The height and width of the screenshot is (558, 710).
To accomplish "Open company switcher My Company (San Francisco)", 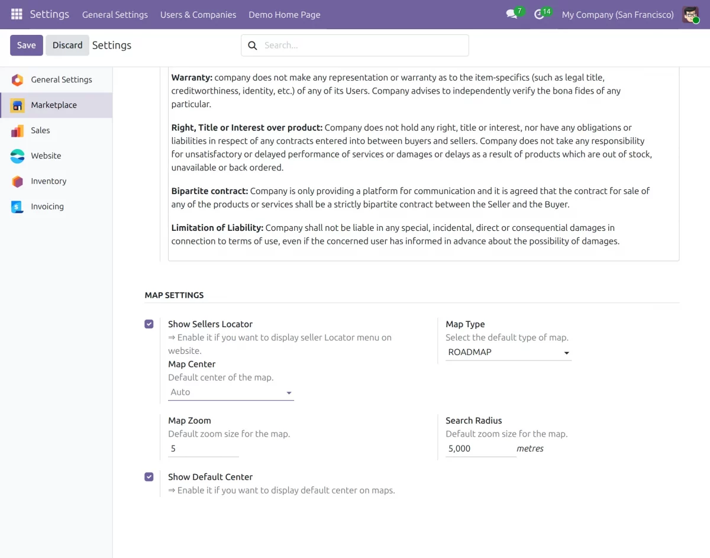I will pos(618,15).
